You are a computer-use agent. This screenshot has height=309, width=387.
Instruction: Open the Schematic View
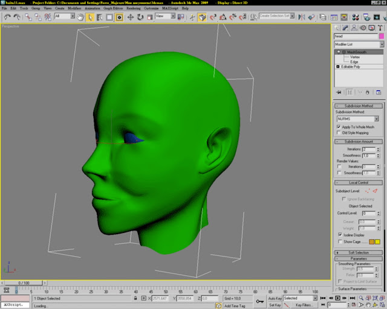pyautogui.click(x=344, y=18)
